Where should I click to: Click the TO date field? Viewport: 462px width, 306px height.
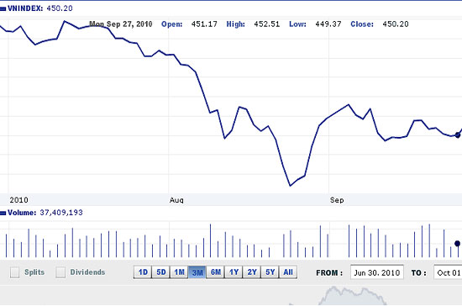(448, 272)
